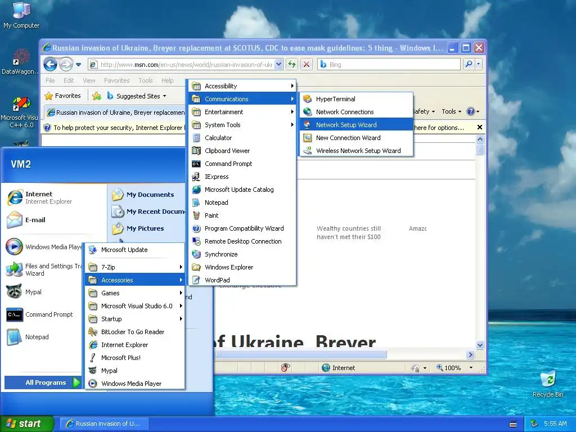The height and width of the screenshot is (432, 576).
Task: Open Recycle Bin on the desktop
Action: [x=548, y=384]
